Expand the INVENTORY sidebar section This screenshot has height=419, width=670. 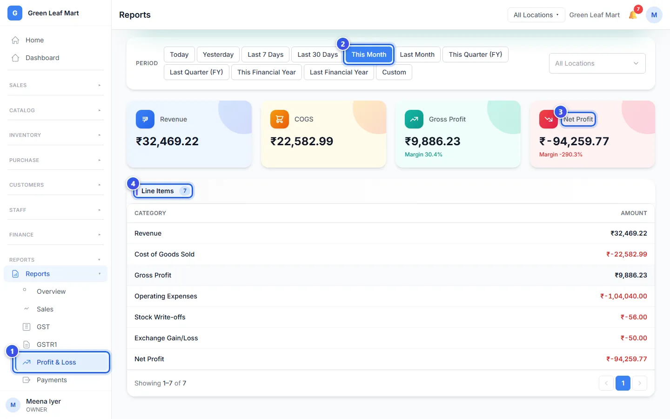point(55,135)
